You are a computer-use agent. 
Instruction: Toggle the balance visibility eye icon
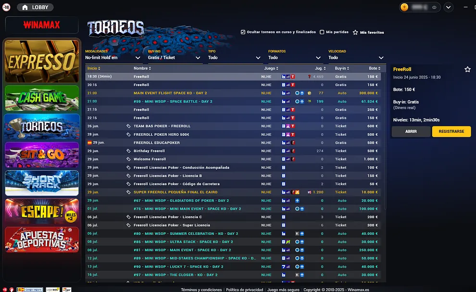pyautogui.click(x=434, y=7)
